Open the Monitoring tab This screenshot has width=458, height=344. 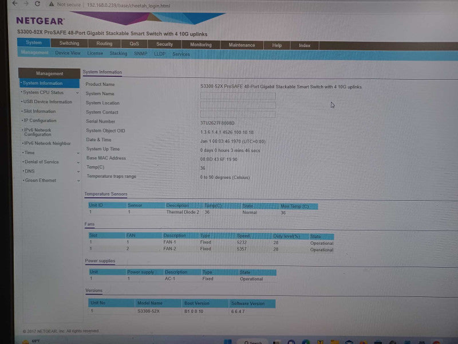201,45
